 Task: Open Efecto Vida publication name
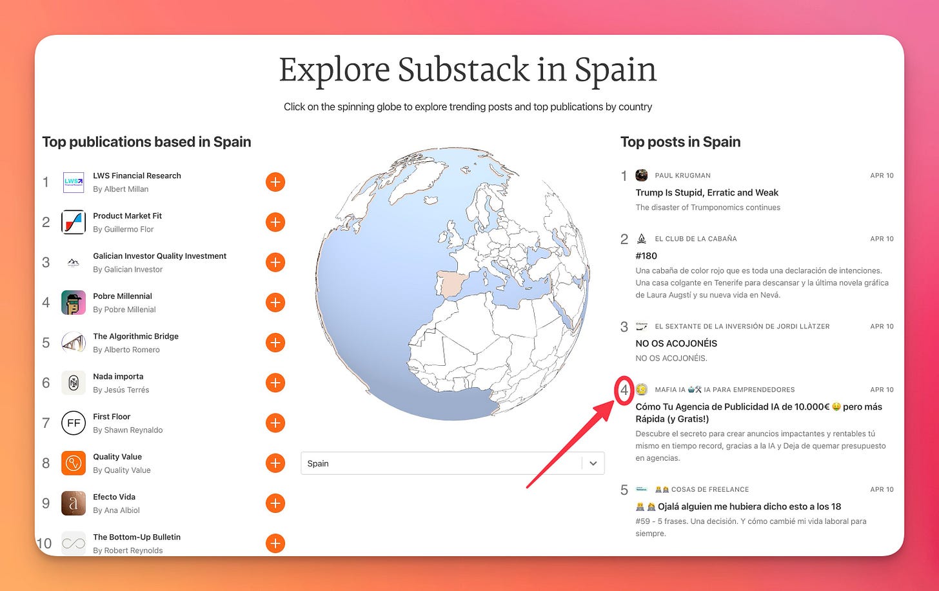pos(114,497)
